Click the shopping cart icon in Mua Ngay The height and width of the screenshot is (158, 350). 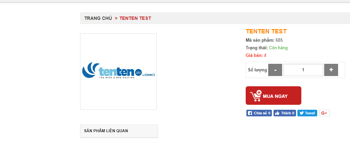[256, 96]
